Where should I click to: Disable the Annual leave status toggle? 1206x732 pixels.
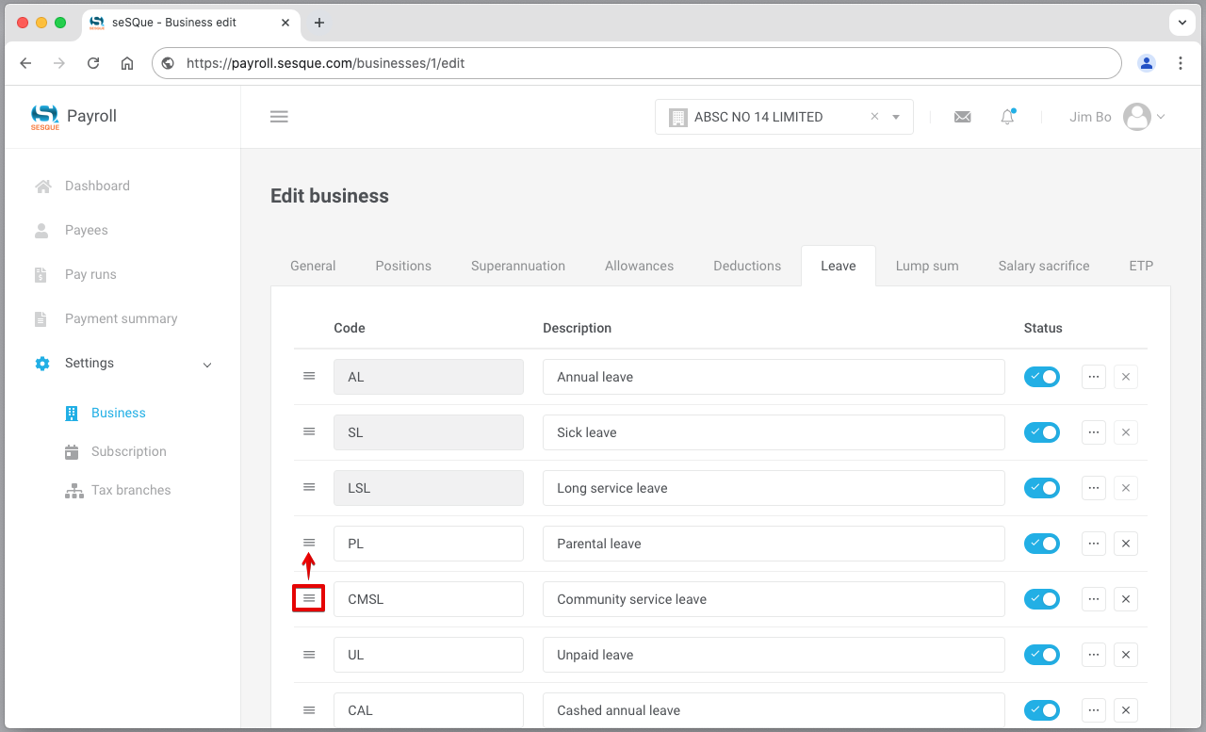tap(1041, 377)
